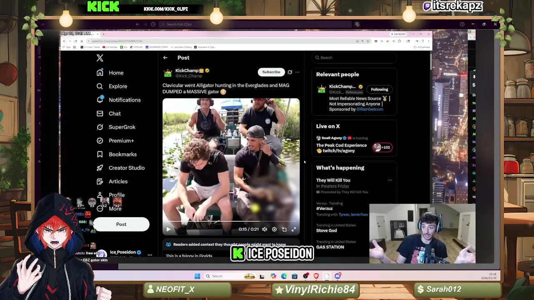Viewport: 534px width, 300px height.
Task: Open Discord from the taskbar
Action: click(x=338, y=276)
